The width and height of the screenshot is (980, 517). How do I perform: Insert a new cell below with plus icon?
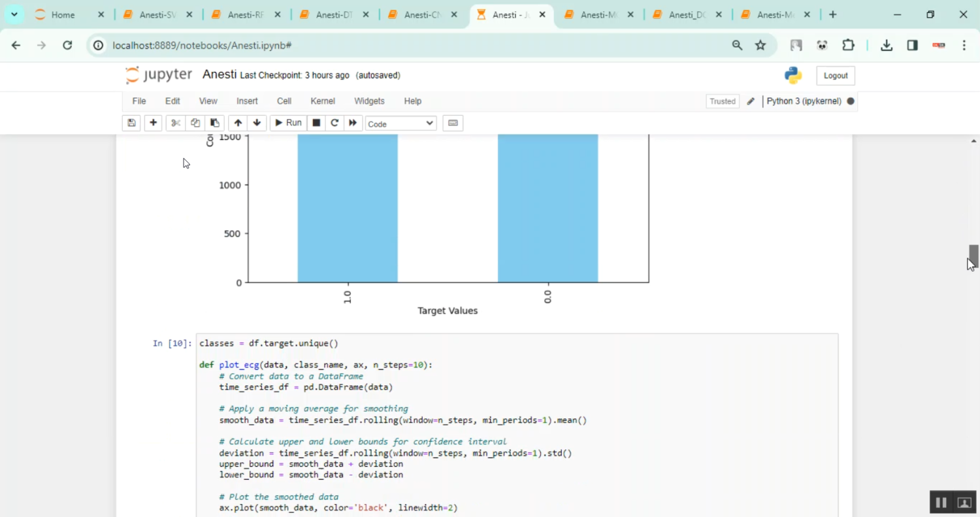(153, 123)
